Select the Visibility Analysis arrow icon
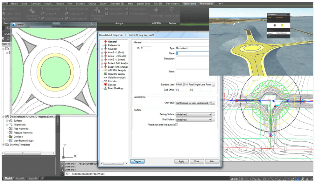The image size is (316, 183). (x=105, y=78)
